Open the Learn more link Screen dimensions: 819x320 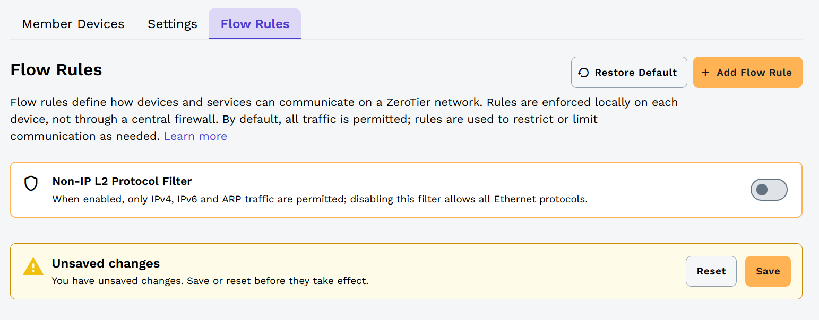[195, 136]
